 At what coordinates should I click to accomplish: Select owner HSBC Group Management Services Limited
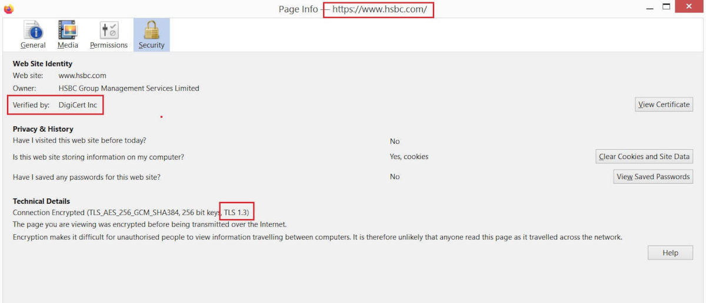[129, 89]
